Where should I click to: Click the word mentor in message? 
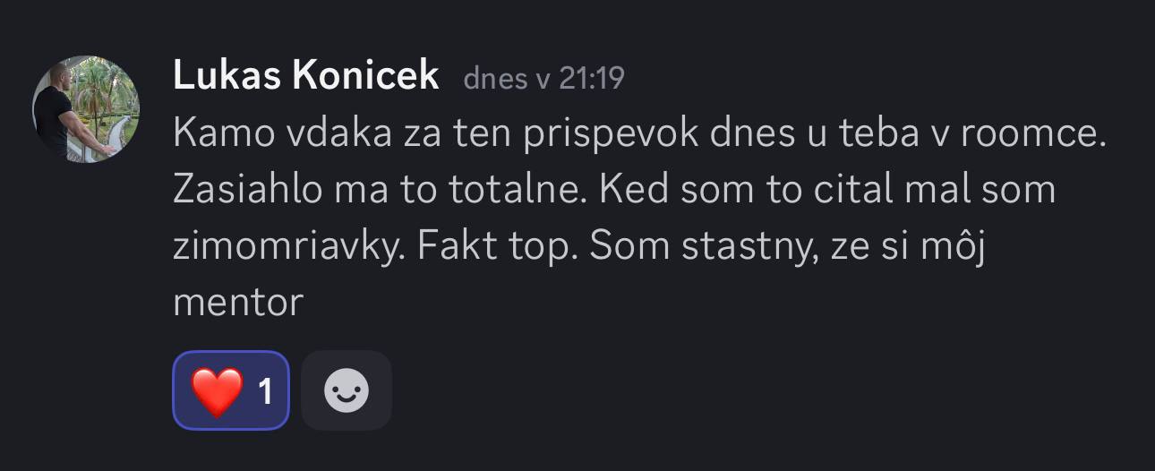[238, 303]
